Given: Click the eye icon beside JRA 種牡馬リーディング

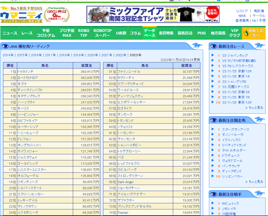Looking at the screenshot, I should (5, 46).
